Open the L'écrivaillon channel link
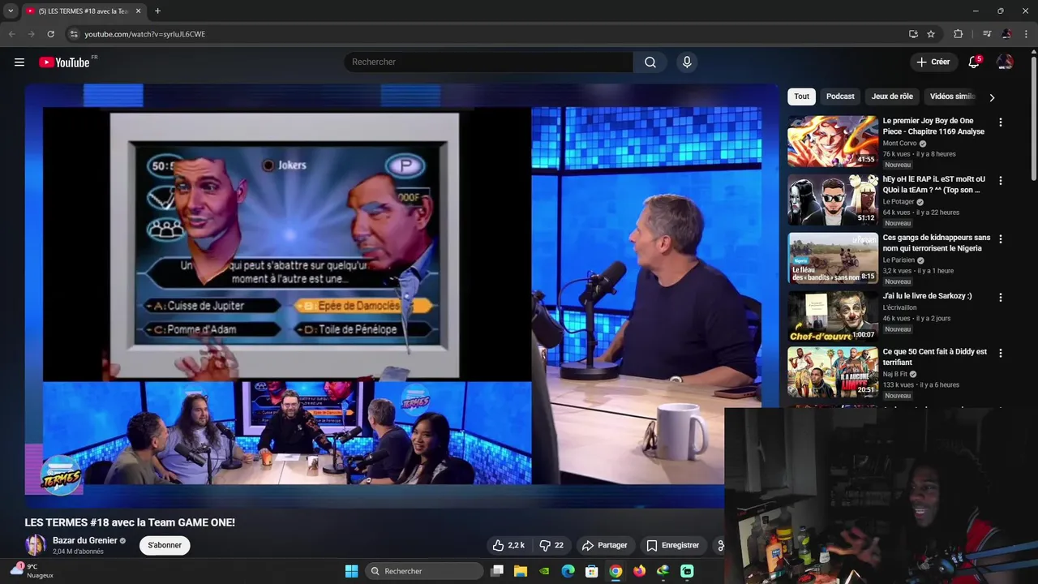 pyautogui.click(x=900, y=307)
